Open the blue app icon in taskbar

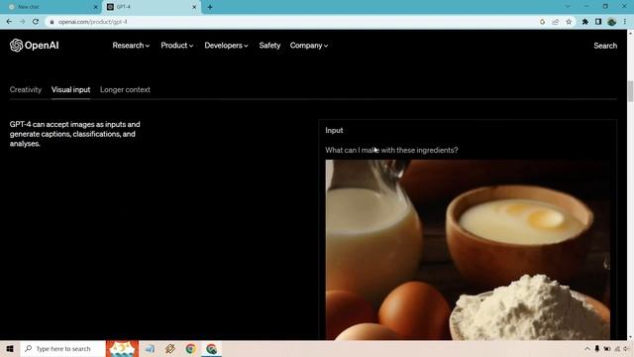point(150,348)
